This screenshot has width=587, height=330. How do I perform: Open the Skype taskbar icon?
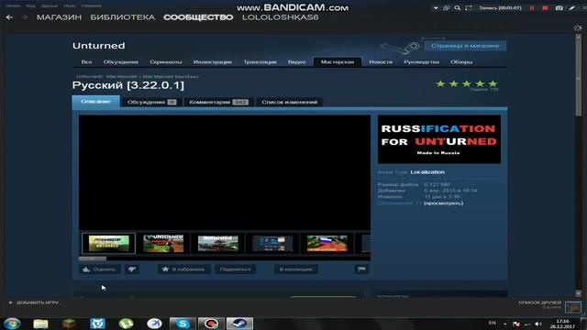click(x=183, y=324)
